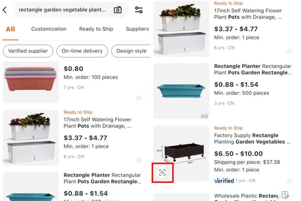Image resolution: width=301 pixels, height=201 pixels.
Task: Open the Customization tab
Action: (x=49, y=29)
